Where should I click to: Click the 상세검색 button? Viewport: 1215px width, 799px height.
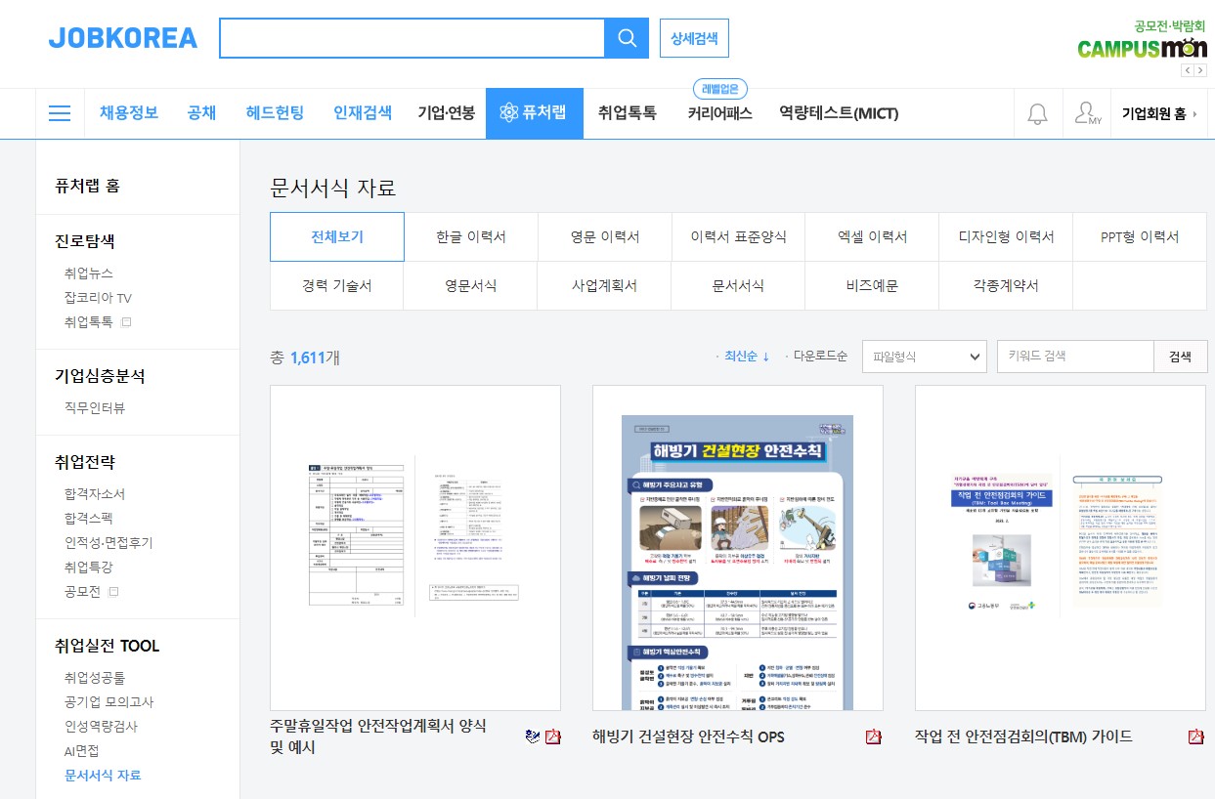point(695,37)
